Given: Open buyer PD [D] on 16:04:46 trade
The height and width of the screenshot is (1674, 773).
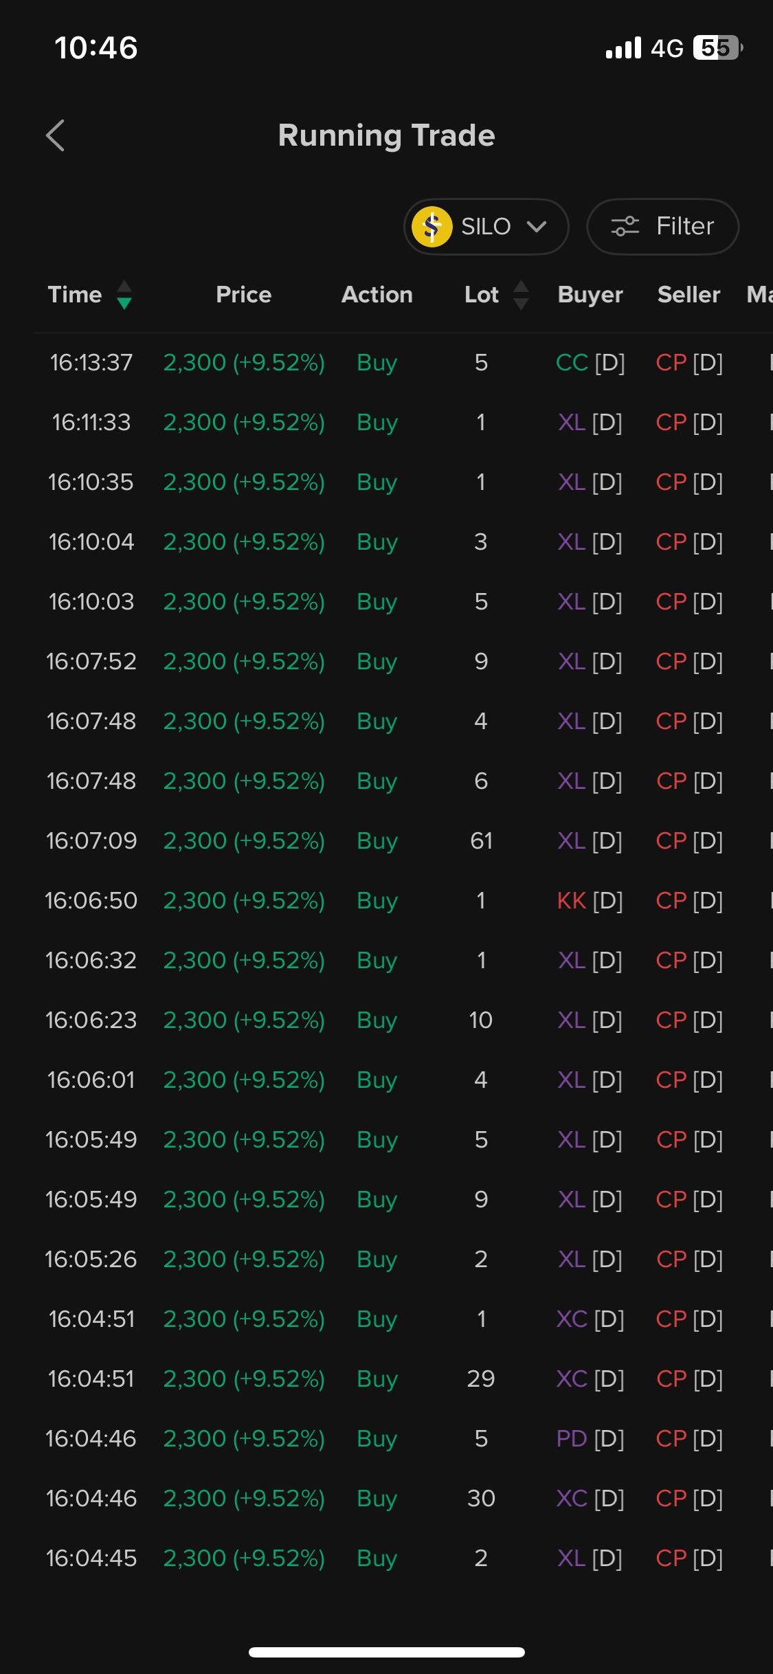Looking at the screenshot, I should pos(590,1438).
